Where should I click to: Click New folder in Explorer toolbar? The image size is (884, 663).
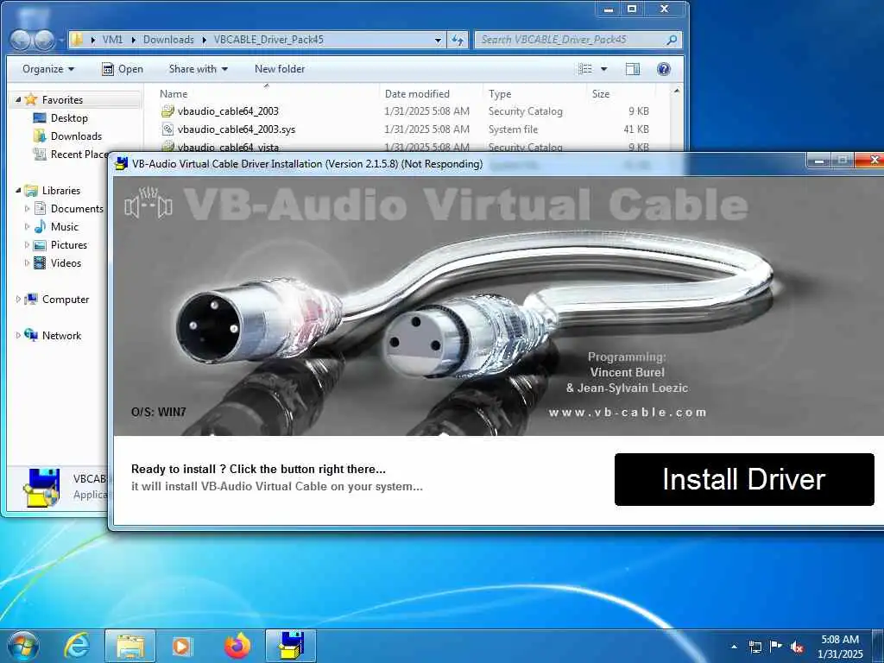(280, 69)
